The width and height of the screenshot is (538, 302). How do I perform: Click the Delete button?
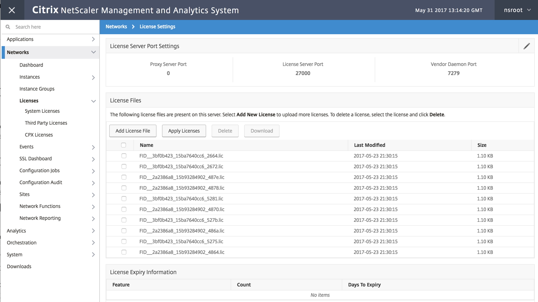(225, 131)
